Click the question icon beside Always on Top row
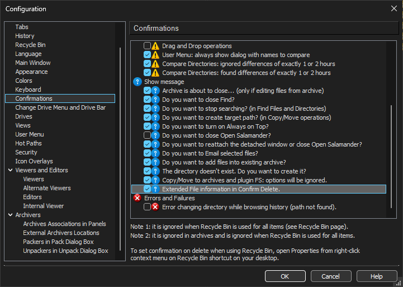This screenshot has width=403, height=287. tap(155, 126)
